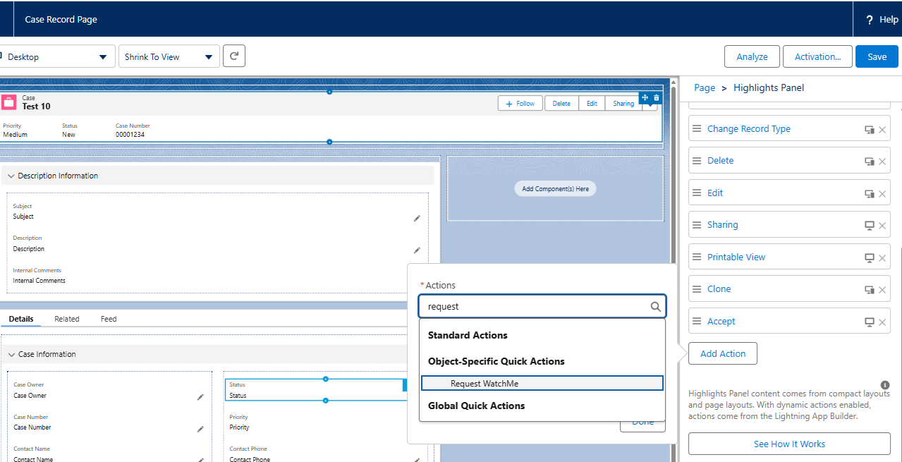The width and height of the screenshot is (902, 462).
Task: Click the device icon on Clone row
Action: [870, 290]
